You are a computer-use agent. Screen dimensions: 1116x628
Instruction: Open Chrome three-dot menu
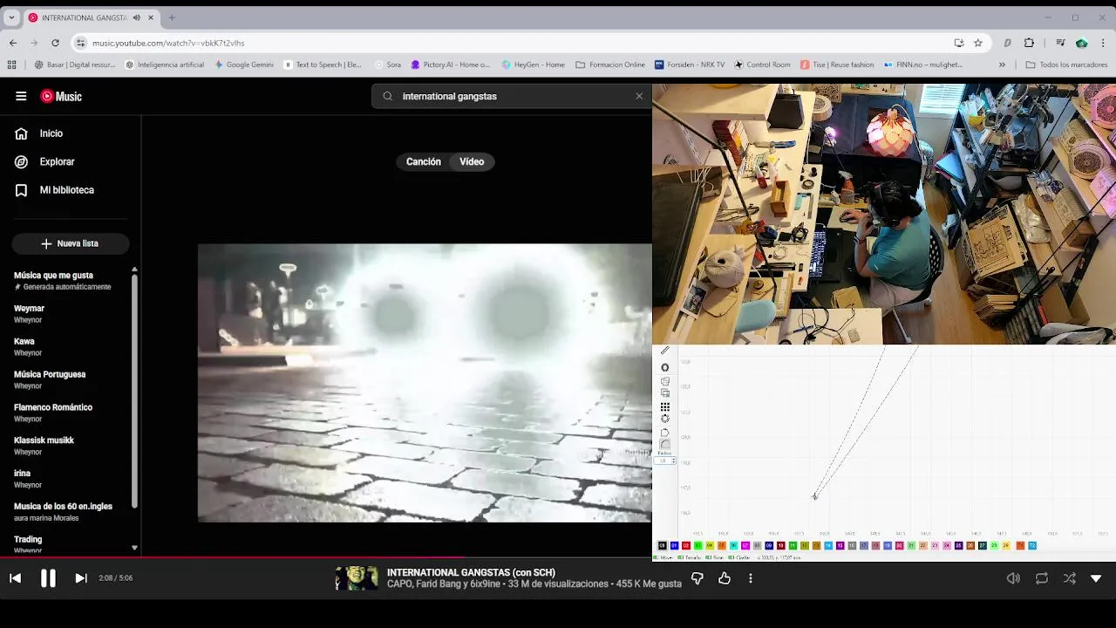click(x=1103, y=43)
